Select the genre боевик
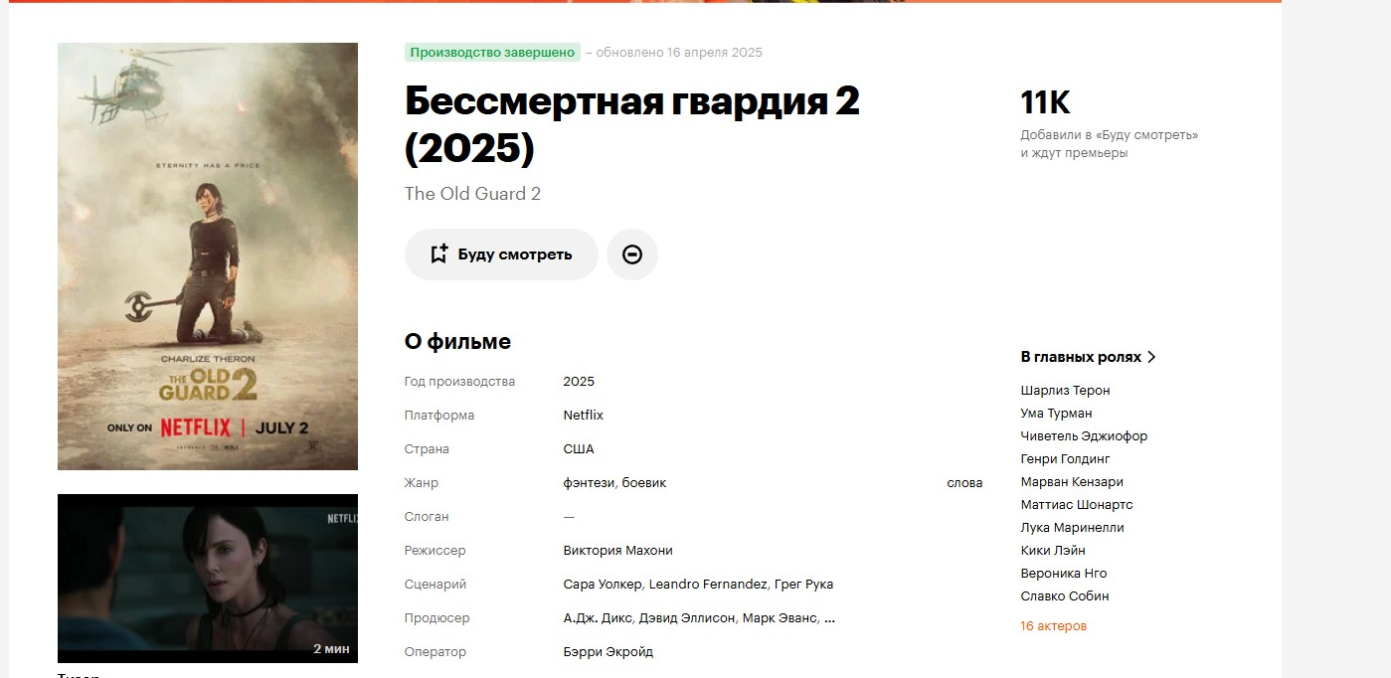This screenshot has width=1391, height=678. tap(644, 483)
